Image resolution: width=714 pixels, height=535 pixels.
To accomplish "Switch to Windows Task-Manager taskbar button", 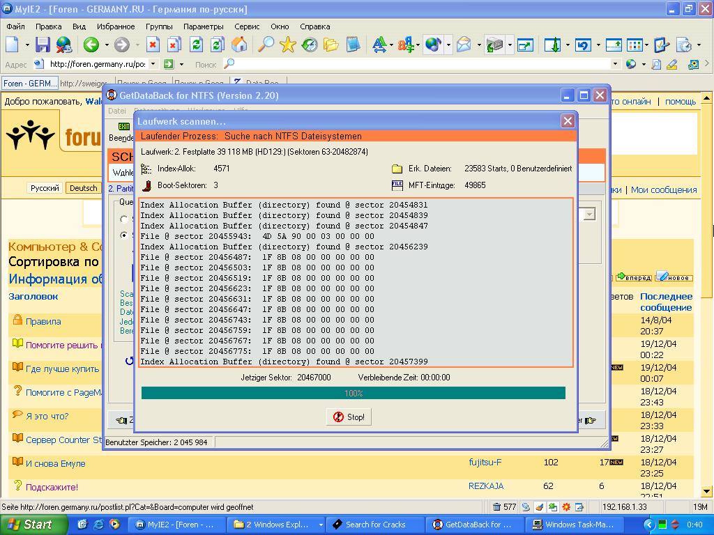I will pyautogui.click(x=574, y=525).
